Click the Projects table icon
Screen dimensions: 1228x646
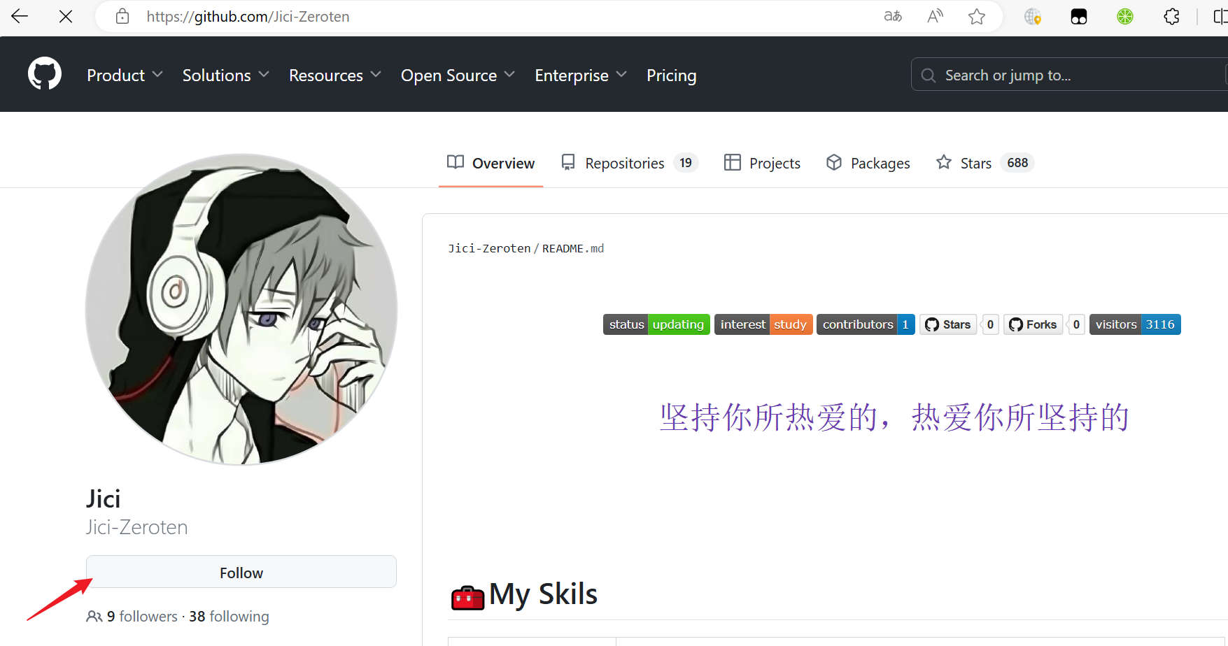coord(733,162)
